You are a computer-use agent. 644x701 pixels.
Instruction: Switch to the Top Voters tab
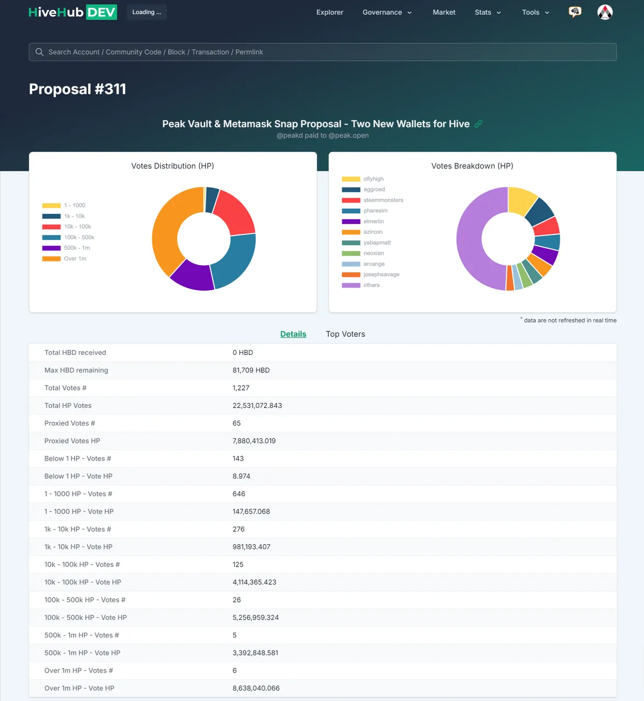point(345,334)
